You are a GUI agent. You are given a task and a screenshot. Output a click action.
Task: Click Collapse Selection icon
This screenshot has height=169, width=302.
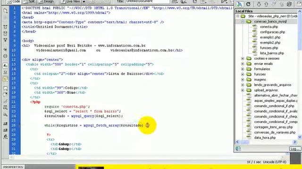point(5,34)
